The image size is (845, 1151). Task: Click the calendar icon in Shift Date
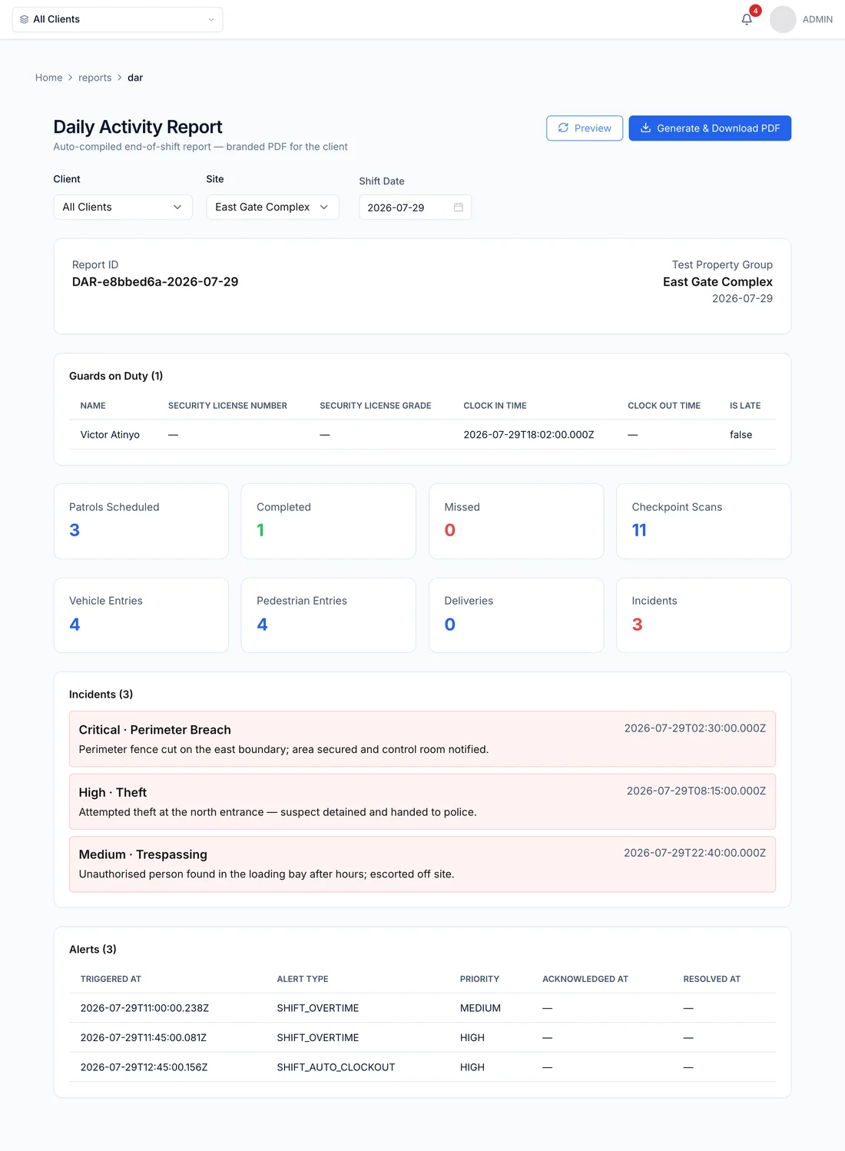coord(459,207)
